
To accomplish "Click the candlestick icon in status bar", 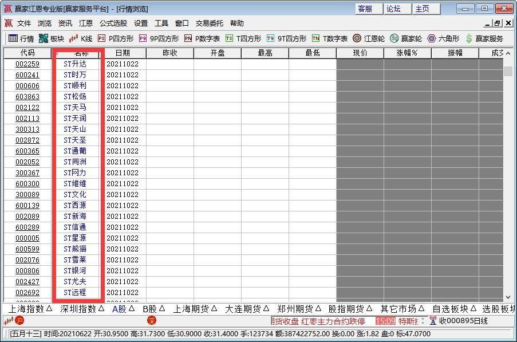I will click(9, 320).
